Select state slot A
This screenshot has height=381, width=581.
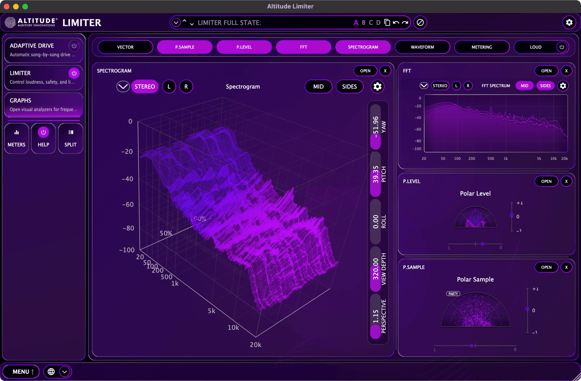tap(356, 23)
